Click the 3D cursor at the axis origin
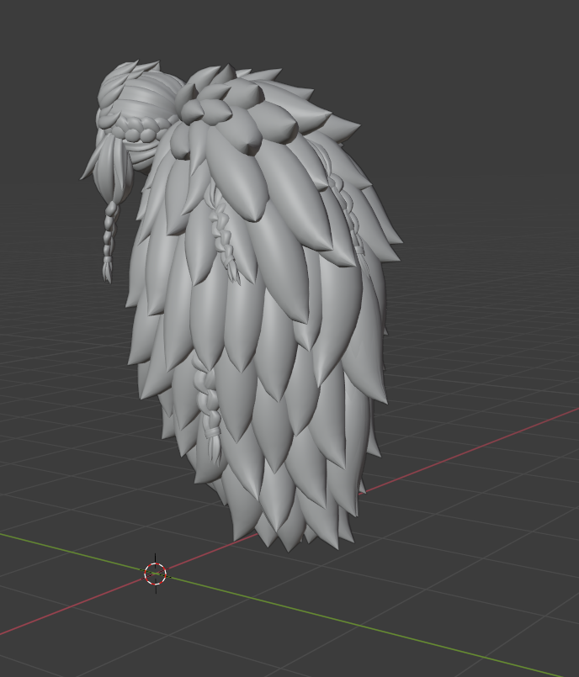 pyautogui.click(x=155, y=574)
